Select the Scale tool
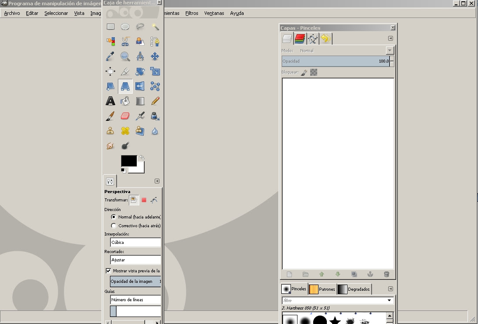 point(155,71)
